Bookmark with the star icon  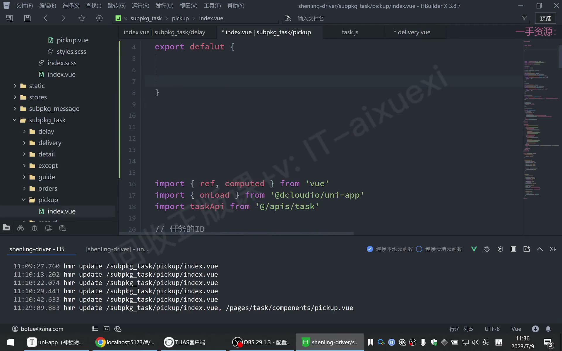pyautogui.click(x=81, y=18)
